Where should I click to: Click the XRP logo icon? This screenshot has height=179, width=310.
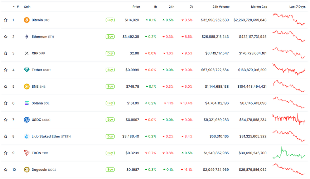(26, 53)
